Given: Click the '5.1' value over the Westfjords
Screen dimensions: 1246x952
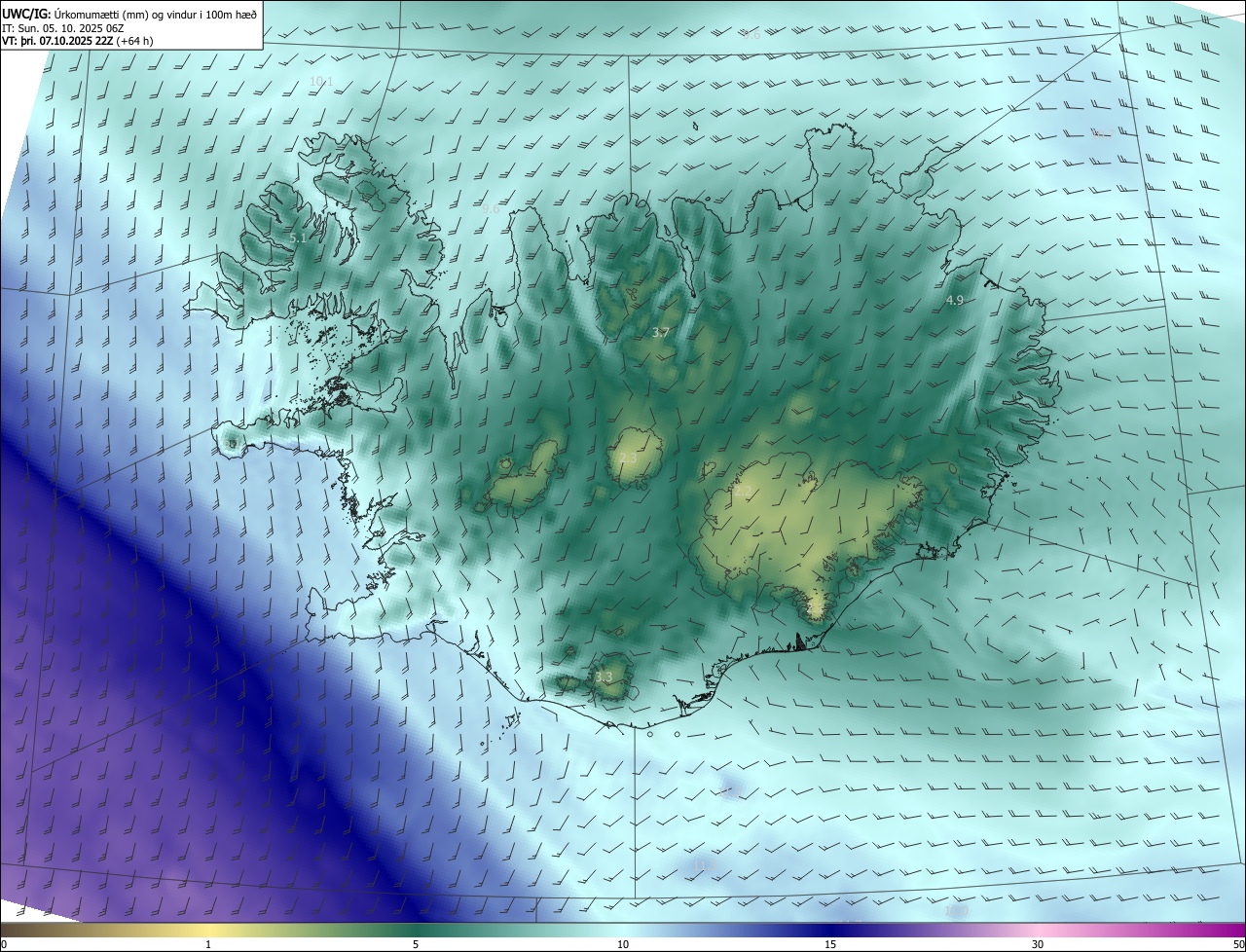Looking at the screenshot, I should 299,238.
